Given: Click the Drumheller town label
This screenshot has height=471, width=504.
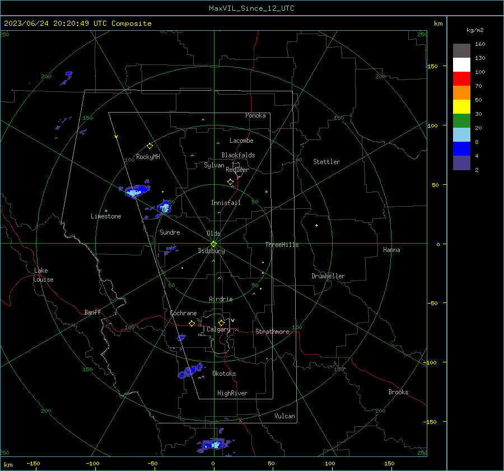Looking at the screenshot, I should point(328,276).
